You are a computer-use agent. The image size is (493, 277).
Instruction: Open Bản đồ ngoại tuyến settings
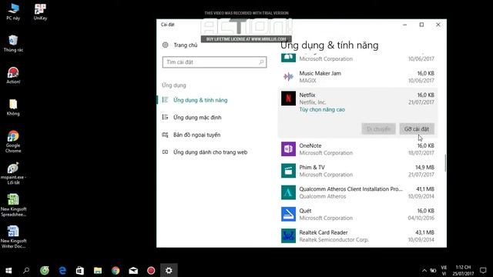196,135
